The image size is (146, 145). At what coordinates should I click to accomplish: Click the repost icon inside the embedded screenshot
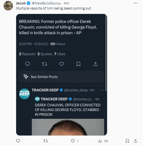point(44,64)
